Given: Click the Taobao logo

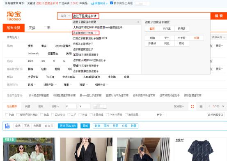Looking at the screenshot, I should [14, 16].
